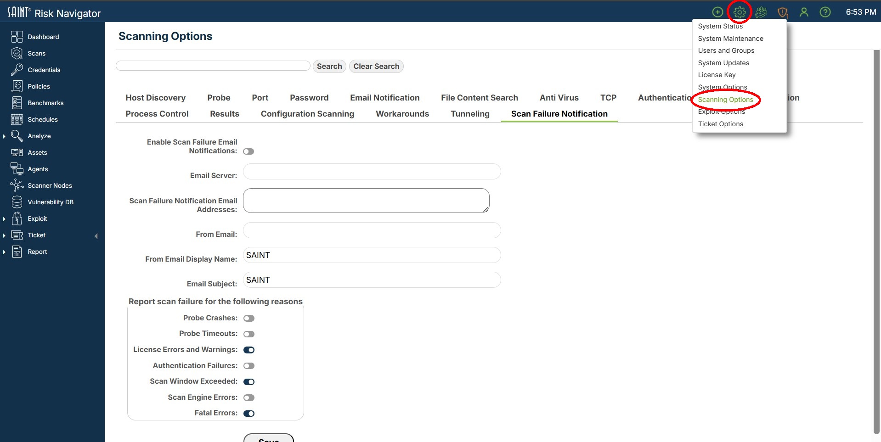Viewport: 881px width, 442px height.
Task: Switch to the Host Discovery tab
Action: pyautogui.click(x=156, y=98)
